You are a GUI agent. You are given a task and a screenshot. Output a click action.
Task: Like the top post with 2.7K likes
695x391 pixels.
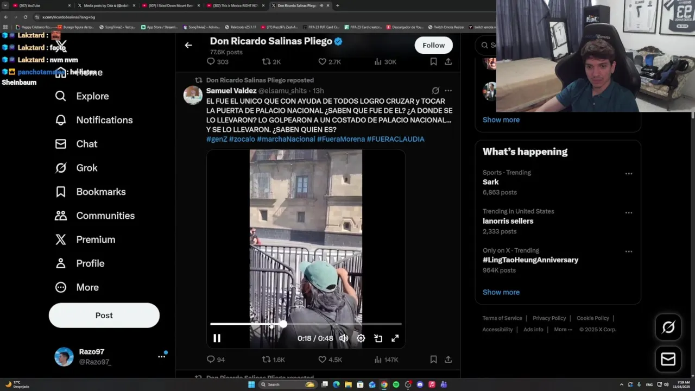click(x=330, y=62)
